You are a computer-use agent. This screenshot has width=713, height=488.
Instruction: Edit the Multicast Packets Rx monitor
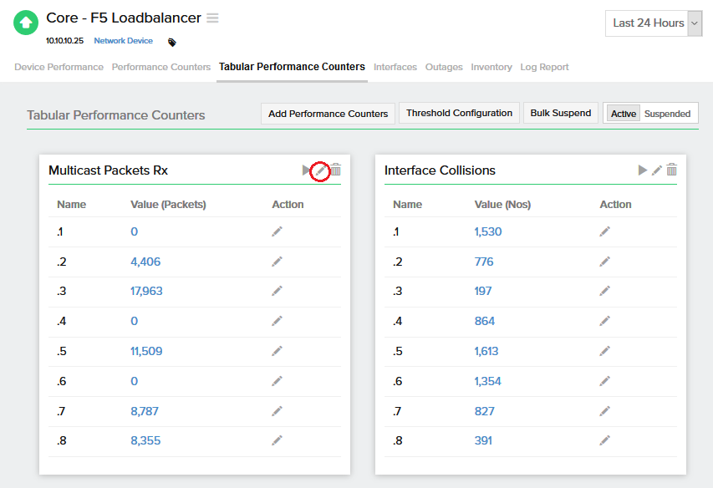(x=320, y=170)
